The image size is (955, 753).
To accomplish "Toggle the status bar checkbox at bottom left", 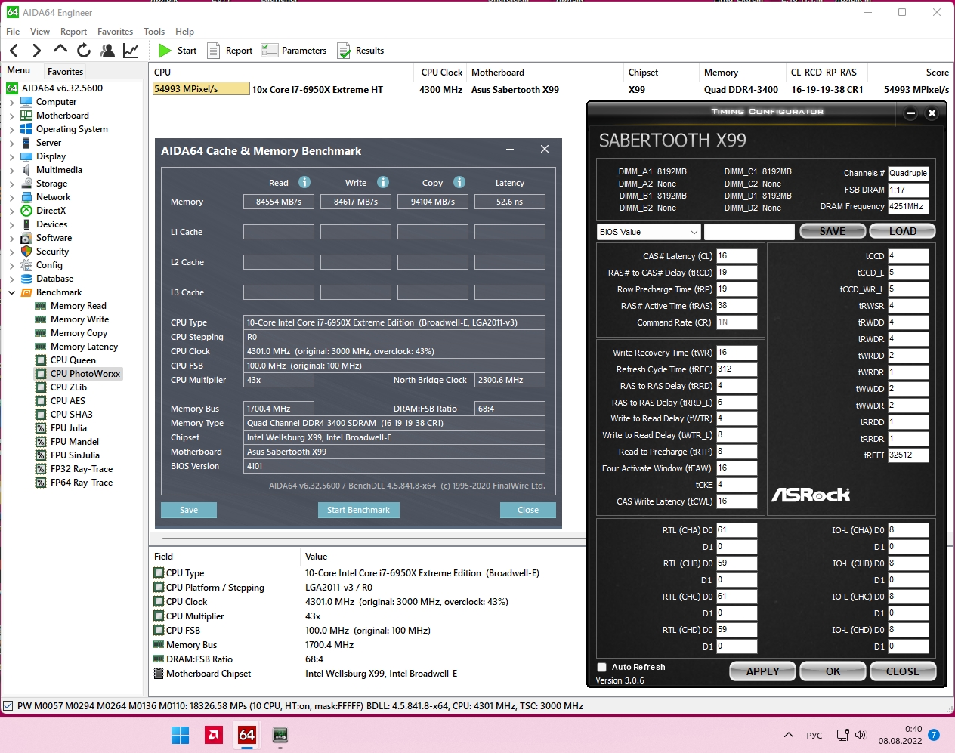I will (x=8, y=706).
